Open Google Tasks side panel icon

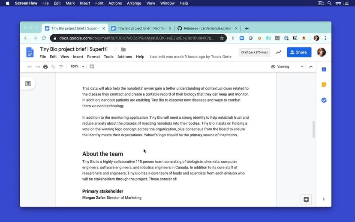[324, 100]
